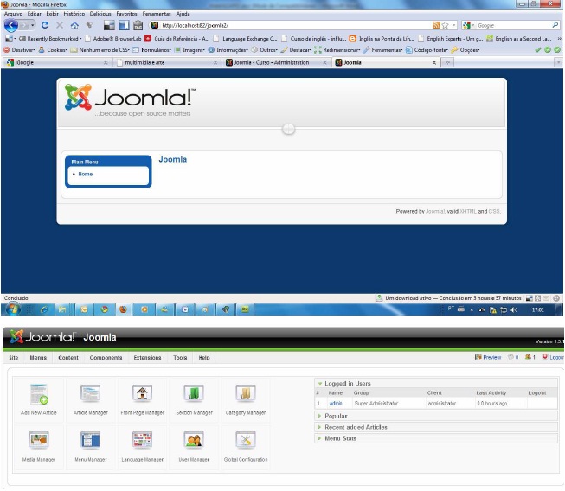The height and width of the screenshot is (491, 565).
Task: Open the Front Page Manager icon
Action: pyautogui.click(x=142, y=399)
